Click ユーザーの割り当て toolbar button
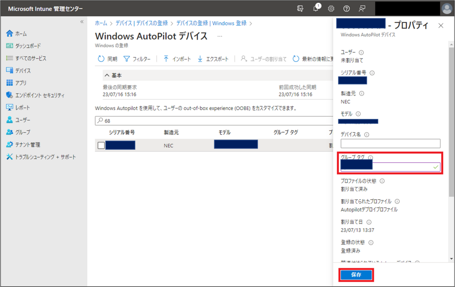The height and width of the screenshot is (287, 455). [264, 59]
